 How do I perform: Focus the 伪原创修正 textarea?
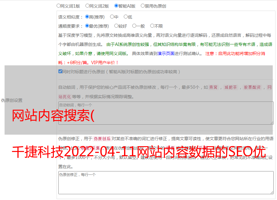coord(166,183)
